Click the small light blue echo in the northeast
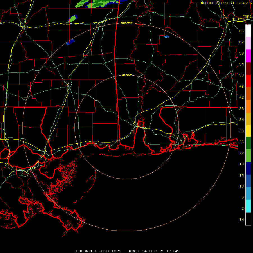 166,37
